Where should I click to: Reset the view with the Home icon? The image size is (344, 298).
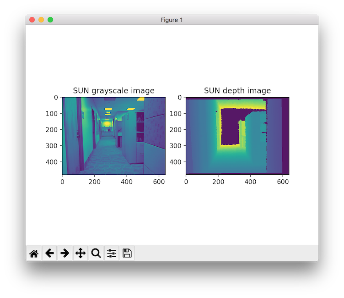click(34, 253)
